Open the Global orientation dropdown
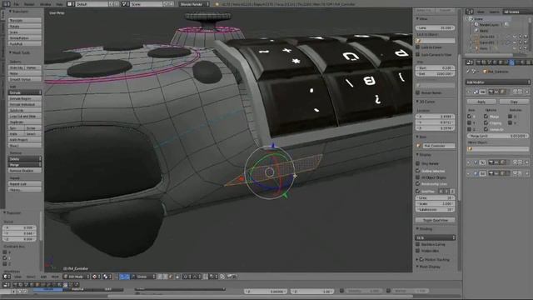Viewport: 533px width, 300px height. tap(144, 277)
